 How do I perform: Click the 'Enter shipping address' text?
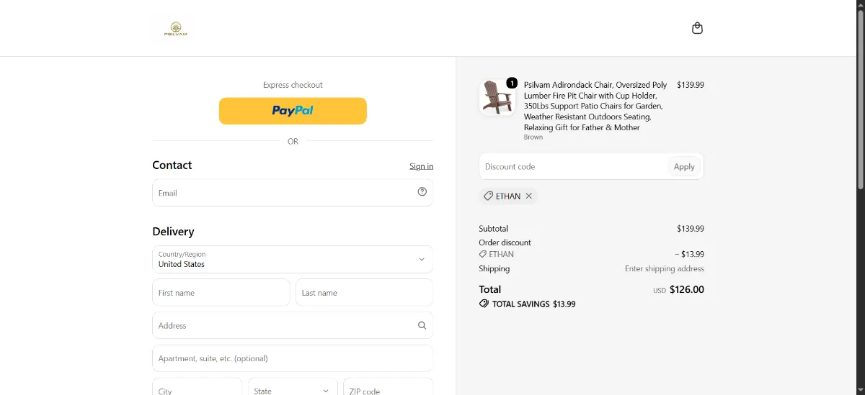(665, 268)
